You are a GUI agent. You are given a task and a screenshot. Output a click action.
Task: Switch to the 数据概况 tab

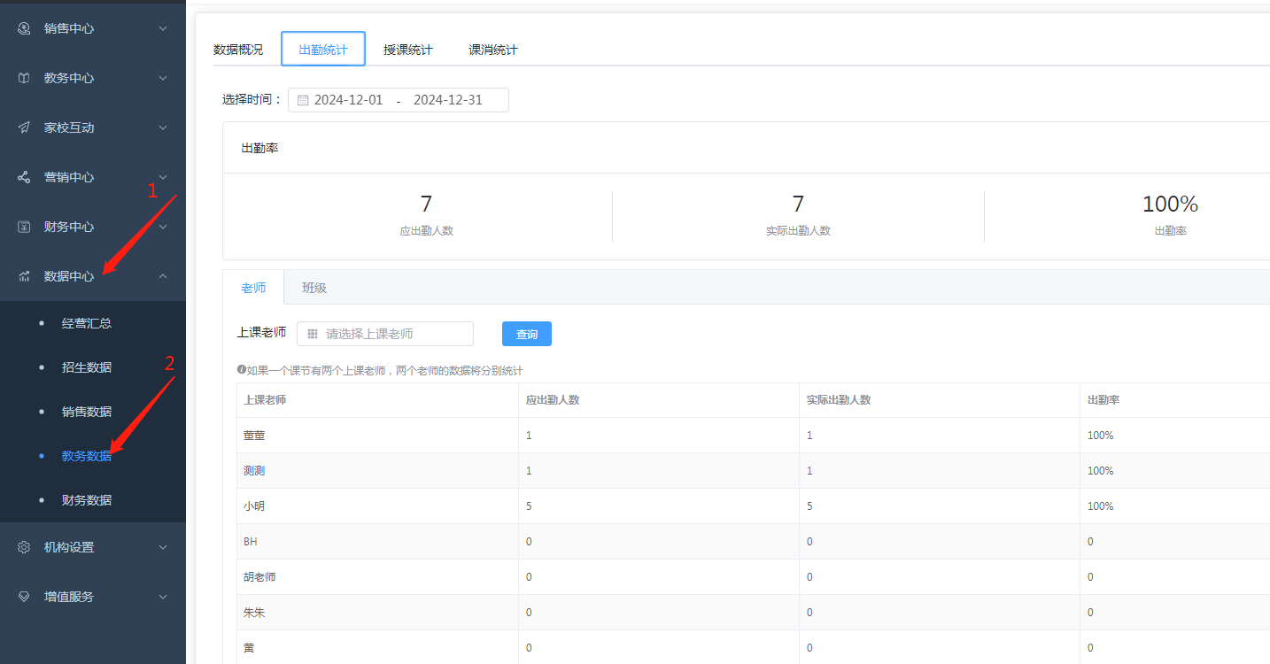(x=238, y=50)
